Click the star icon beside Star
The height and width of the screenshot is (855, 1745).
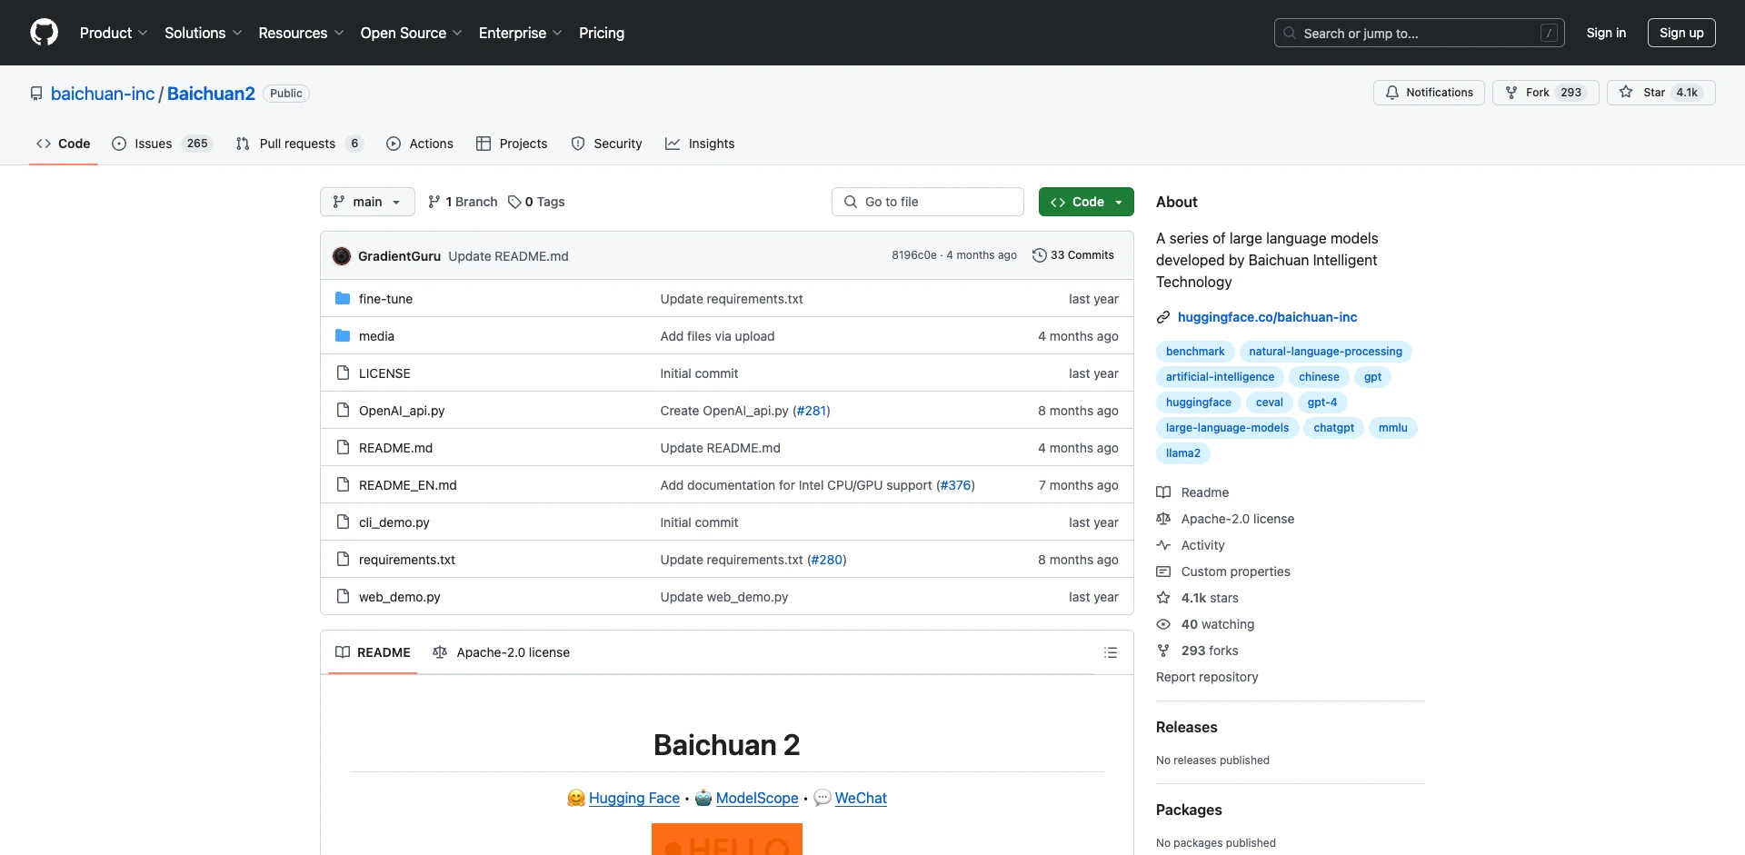tap(1626, 93)
